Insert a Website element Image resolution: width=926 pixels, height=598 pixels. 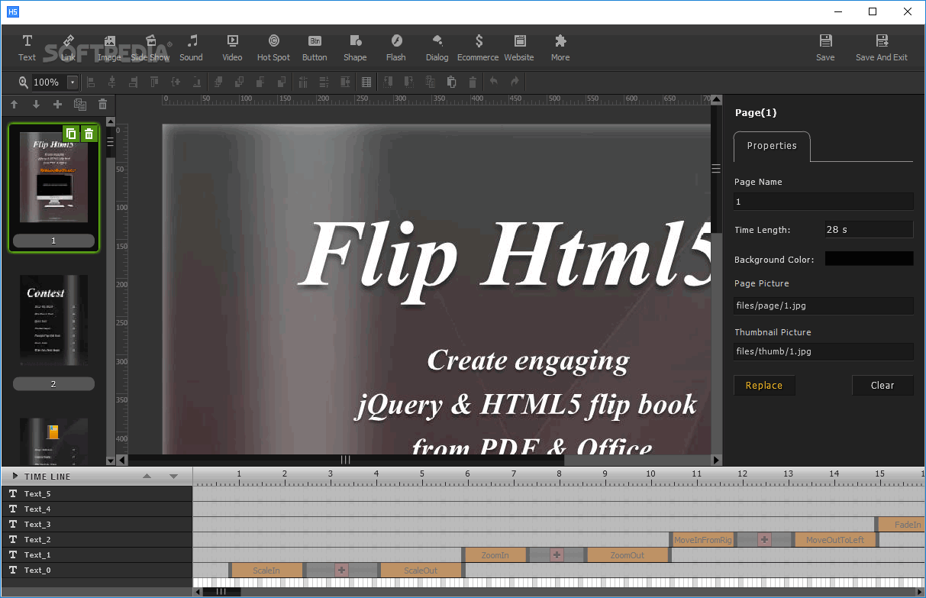(519, 47)
